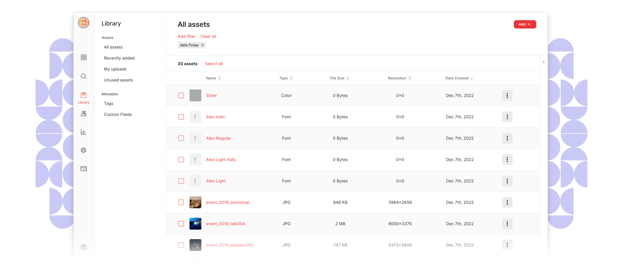Check the checkbox for Silver asset
This screenshot has width=623, height=267.
pos(181,96)
